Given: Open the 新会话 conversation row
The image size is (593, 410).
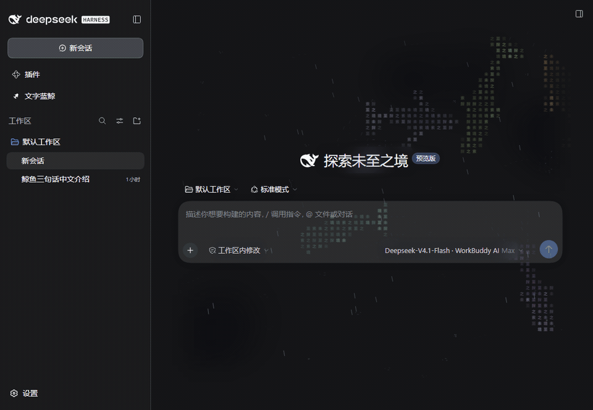Looking at the screenshot, I should pyautogui.click(x=75, y=161).
